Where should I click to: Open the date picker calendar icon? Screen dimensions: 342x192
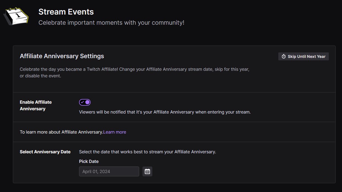point(147,171)
